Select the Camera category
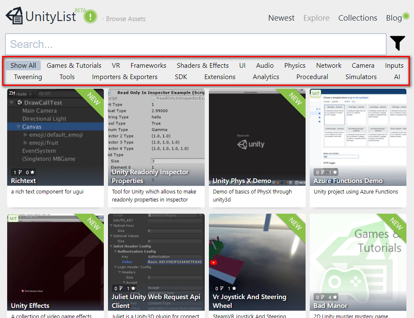The height and width of the screenshot is (318, 414). 363,65
